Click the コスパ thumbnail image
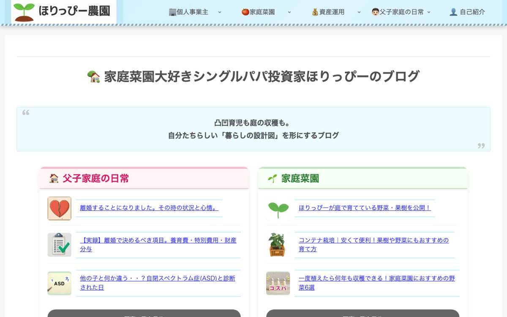 (278, 283)
